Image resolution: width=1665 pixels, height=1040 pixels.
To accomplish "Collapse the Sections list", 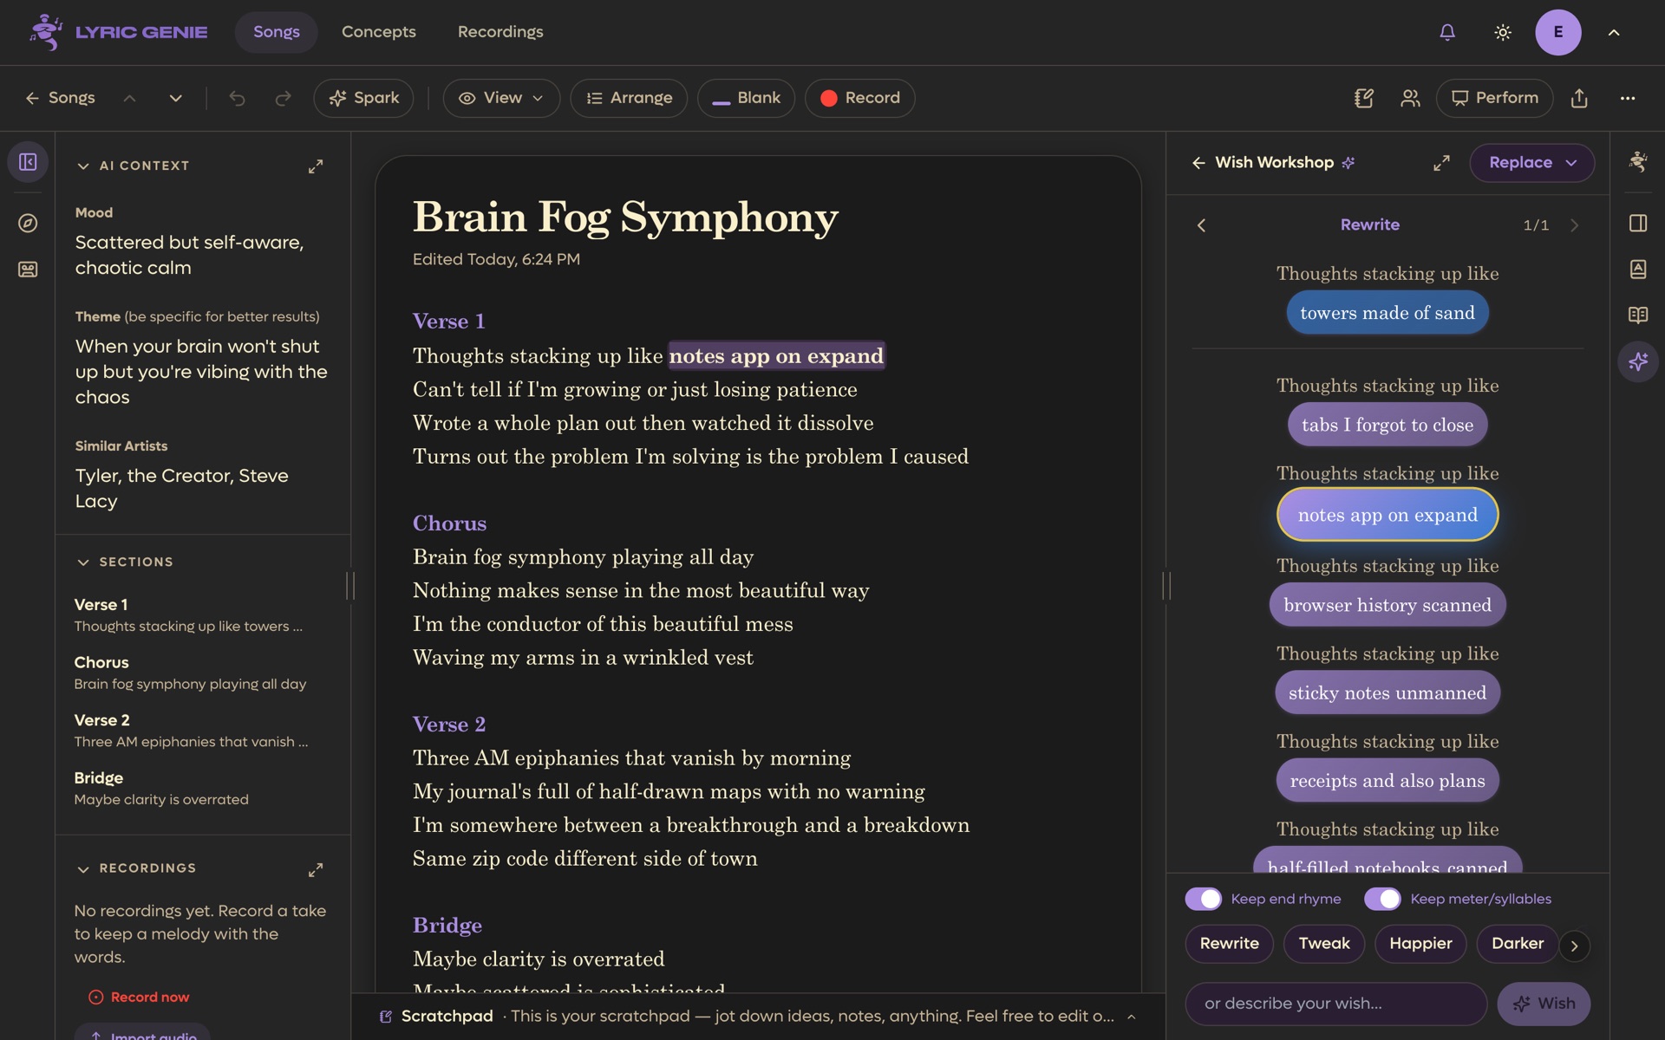I will pos(83,562).
